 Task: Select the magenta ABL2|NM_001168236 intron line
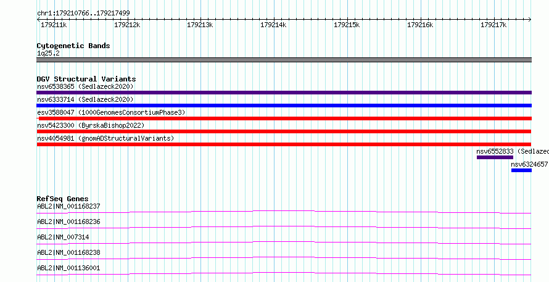[284, 227]
